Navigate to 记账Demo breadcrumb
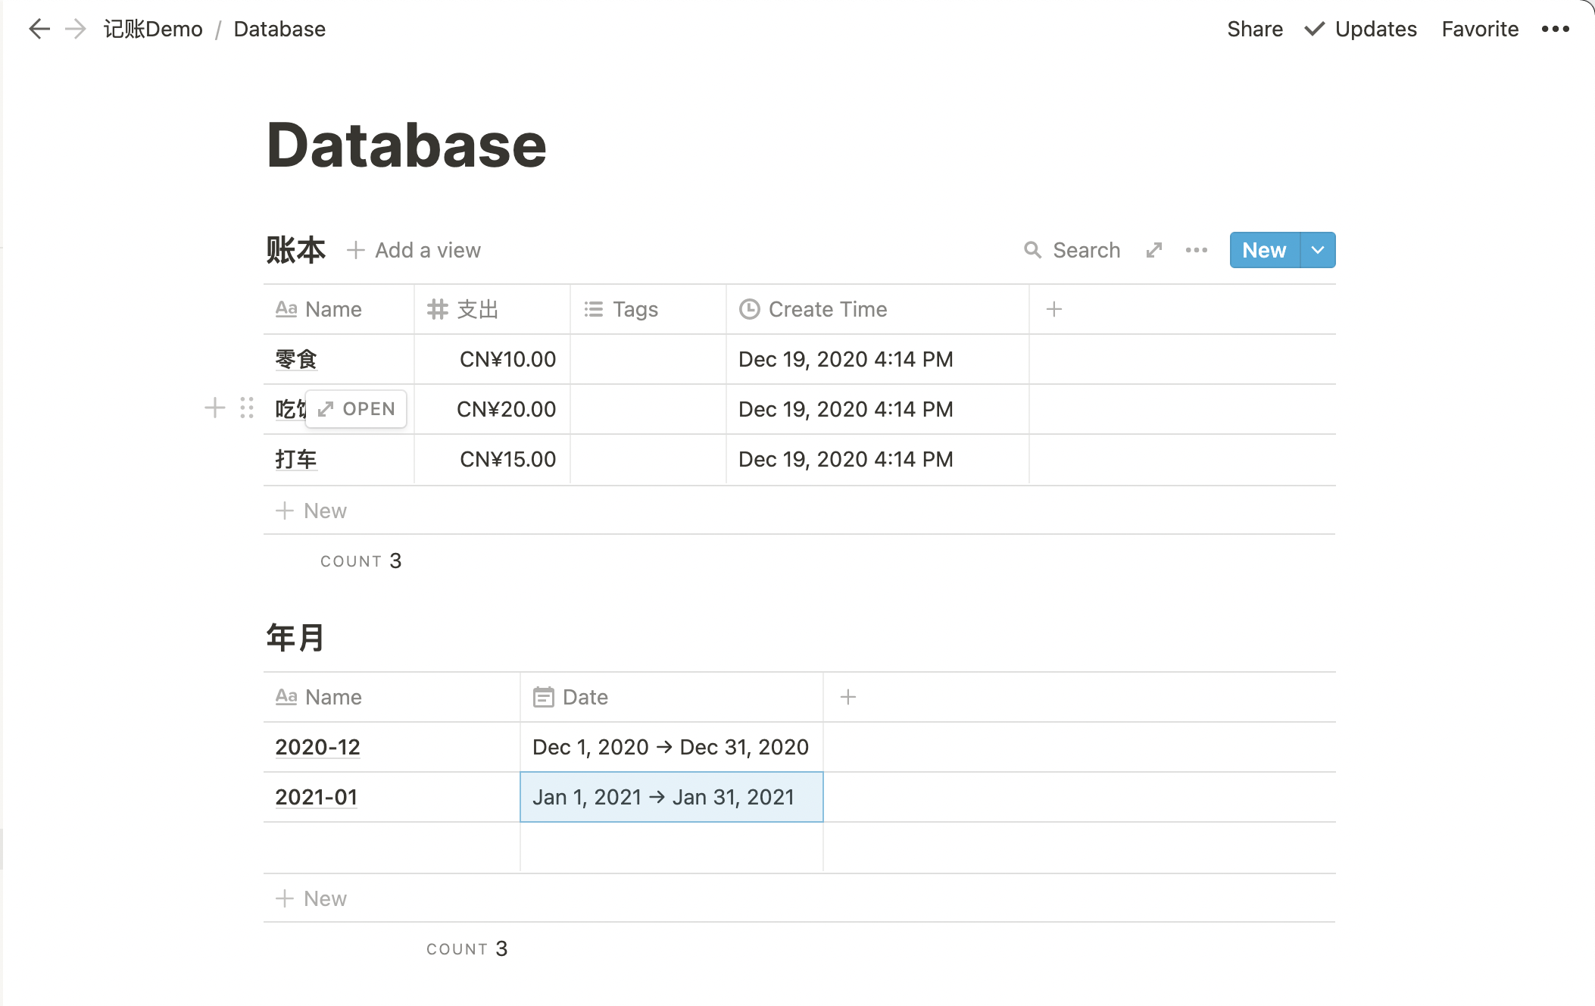The image size is (1595, 1006). point(153,30)
